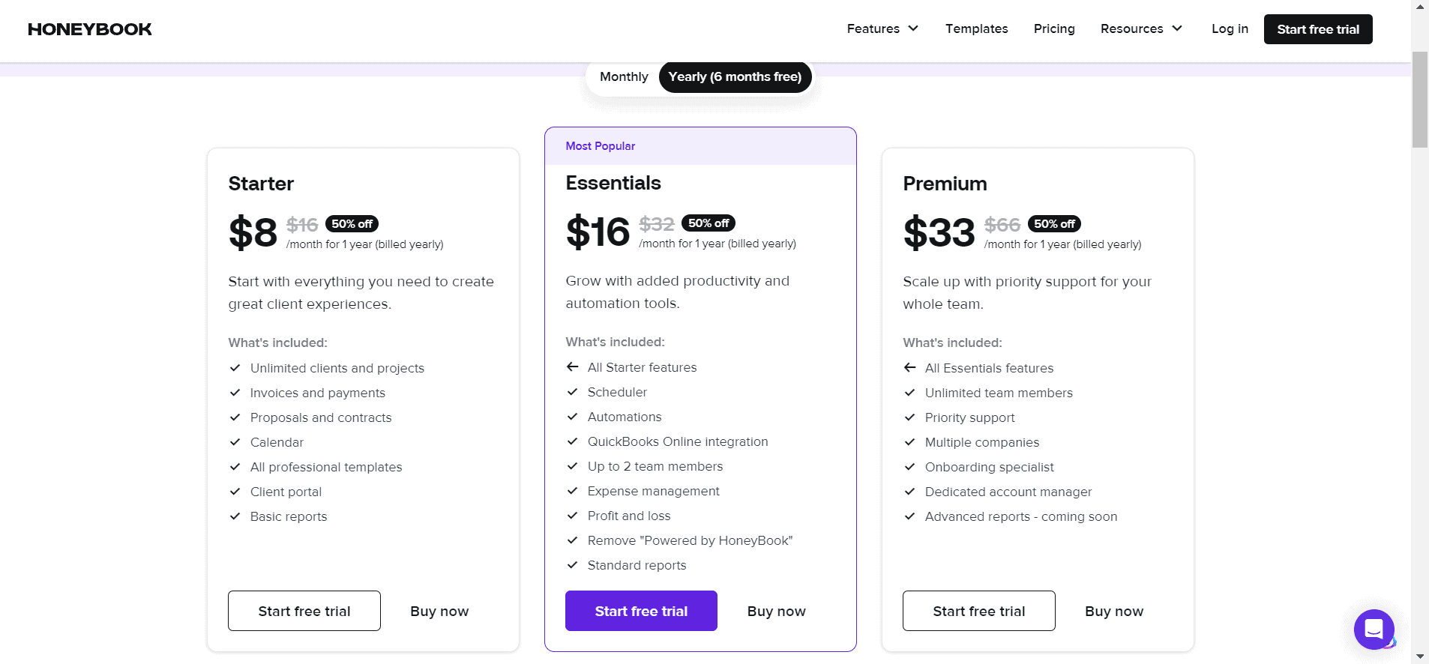Viewport: 1429px width, 664px height.
Task: Click the arrow icon beside 'All Starter features'
Action: (572, 367)
